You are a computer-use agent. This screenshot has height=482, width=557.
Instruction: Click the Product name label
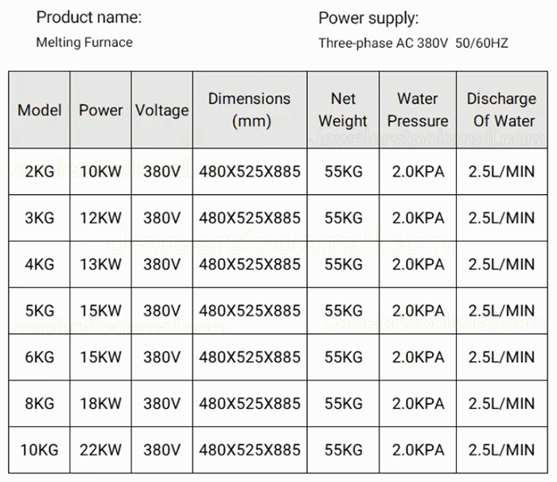(x=89, y=17)
